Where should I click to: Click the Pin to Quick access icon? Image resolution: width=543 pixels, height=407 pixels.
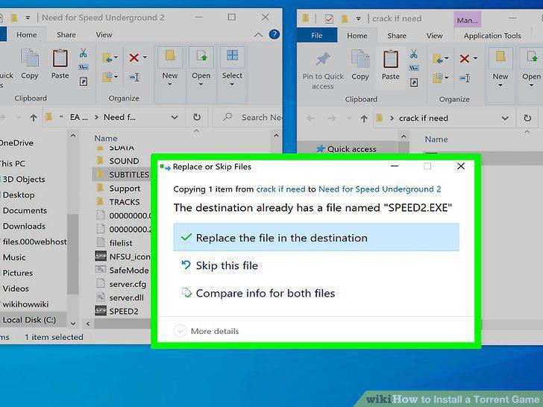pos(323,71)
